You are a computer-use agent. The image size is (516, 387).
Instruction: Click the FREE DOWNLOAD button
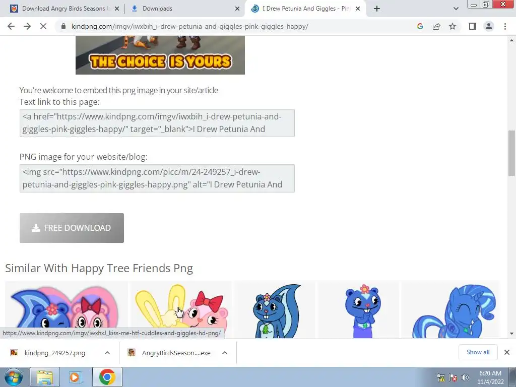tap(72, 228)
